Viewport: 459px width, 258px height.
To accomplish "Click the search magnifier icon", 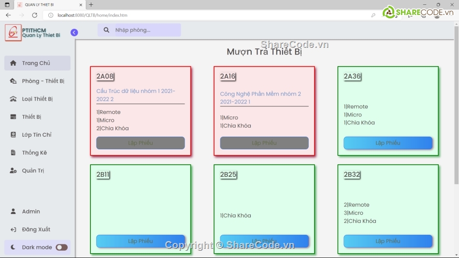I will 106,30.
